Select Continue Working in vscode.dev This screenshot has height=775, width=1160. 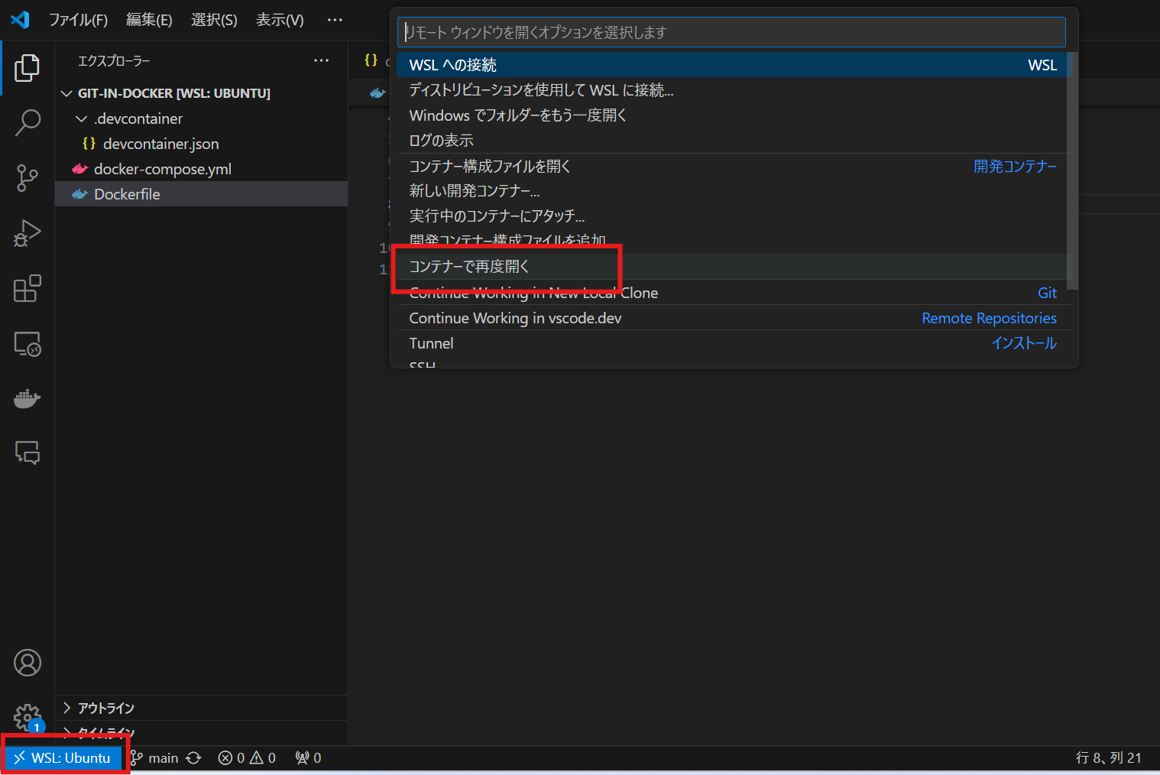tap(732, 318)
